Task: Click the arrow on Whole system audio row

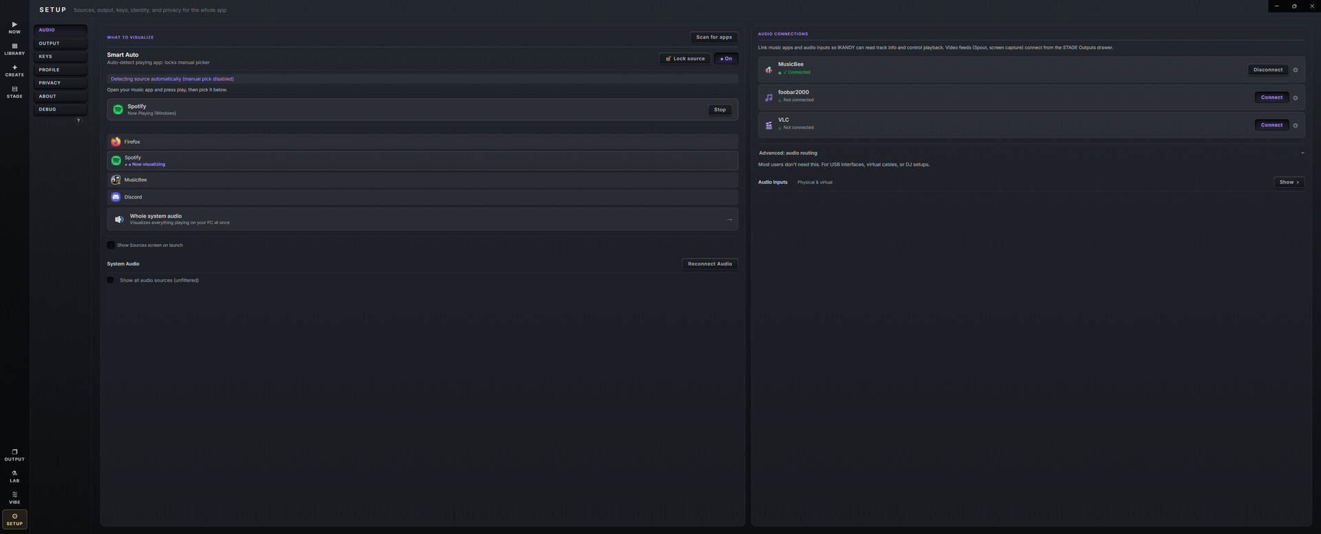Action: coord(729,220)
